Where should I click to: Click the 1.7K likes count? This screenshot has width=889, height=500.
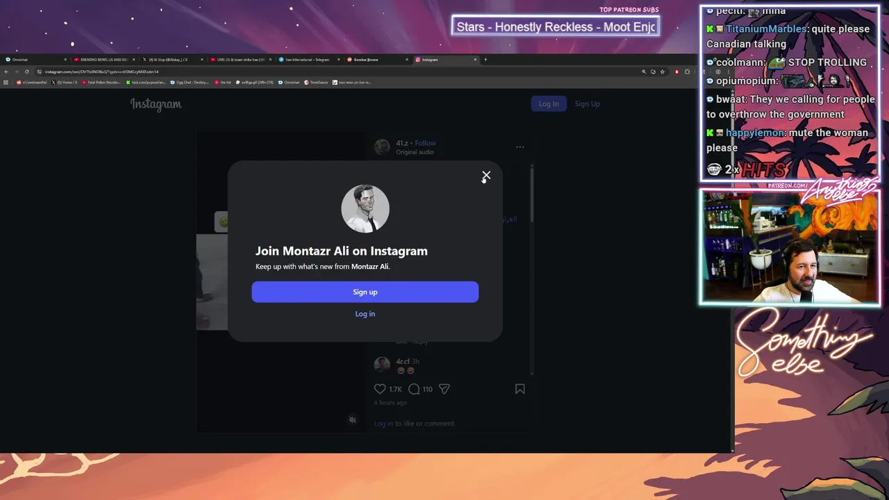tap(395, 390)
